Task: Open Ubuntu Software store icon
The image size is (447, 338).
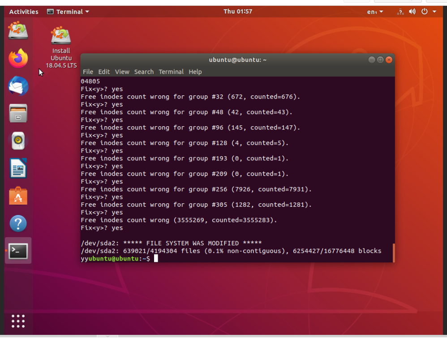Action: [18, 196]
